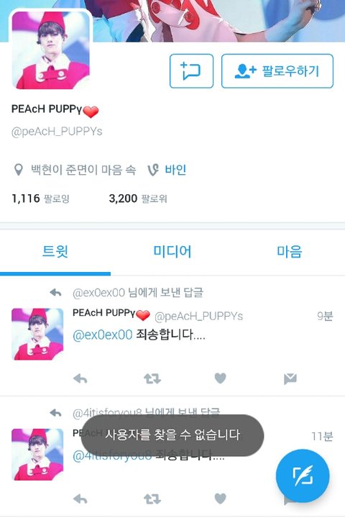The width and height of the screenshot is (345, 518).
Task: Select the 트윗 tab
Action: coord(55,251)
